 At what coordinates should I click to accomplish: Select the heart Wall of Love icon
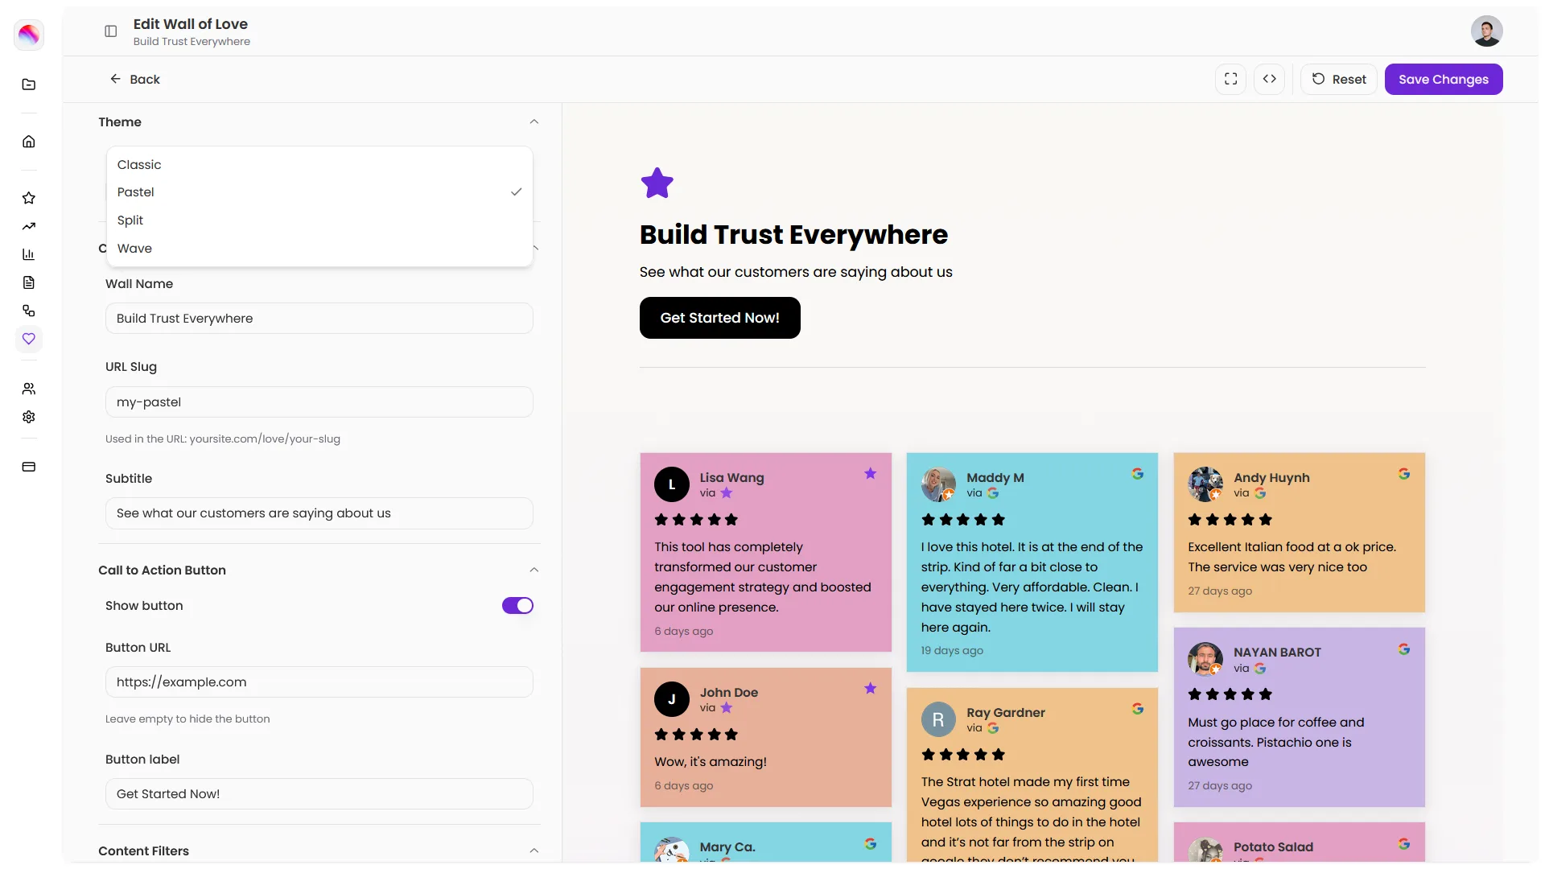coord(29,339)
